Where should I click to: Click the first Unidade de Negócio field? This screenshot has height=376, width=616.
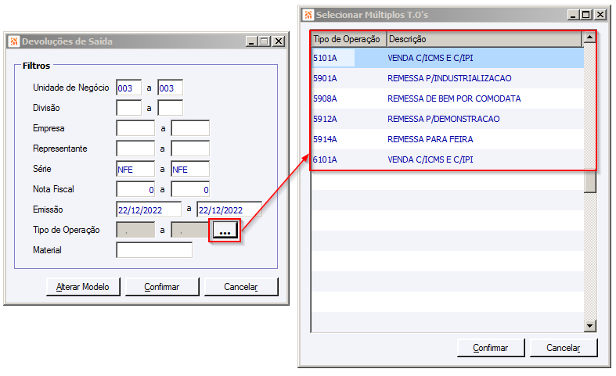(x=129, y=88)
